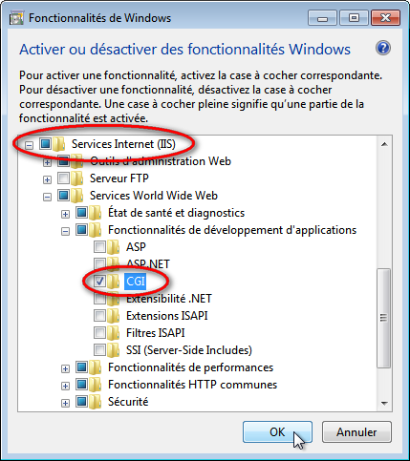Enable the ASP checkbox
The image size is (410, 461).
99,246
